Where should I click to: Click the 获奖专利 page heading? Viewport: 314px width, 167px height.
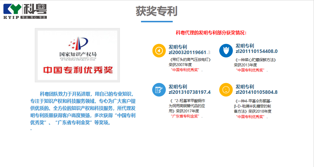(157, 11)
